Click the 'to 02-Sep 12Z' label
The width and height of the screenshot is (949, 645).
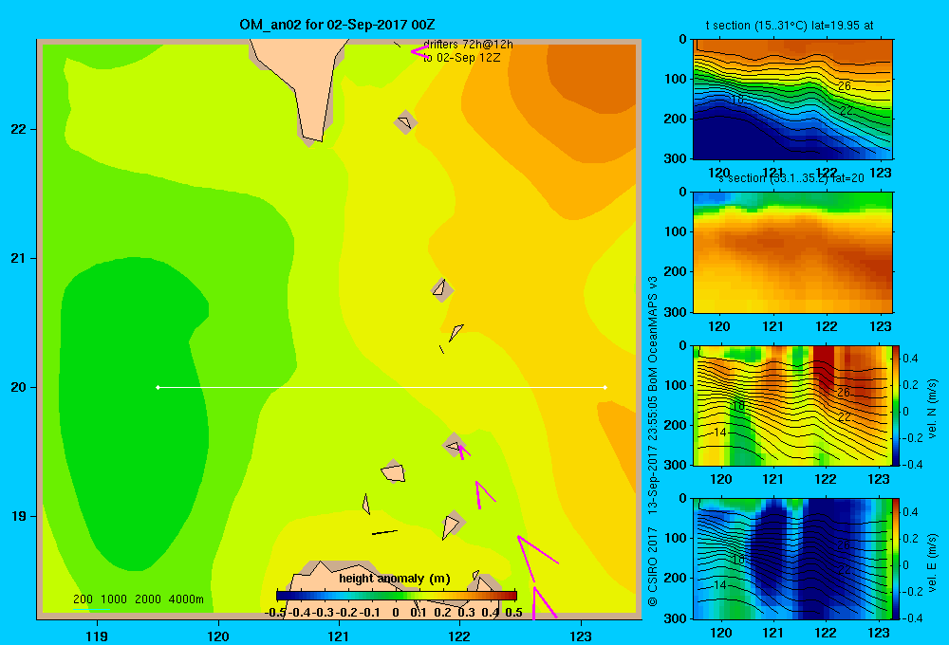click(462, 58)
